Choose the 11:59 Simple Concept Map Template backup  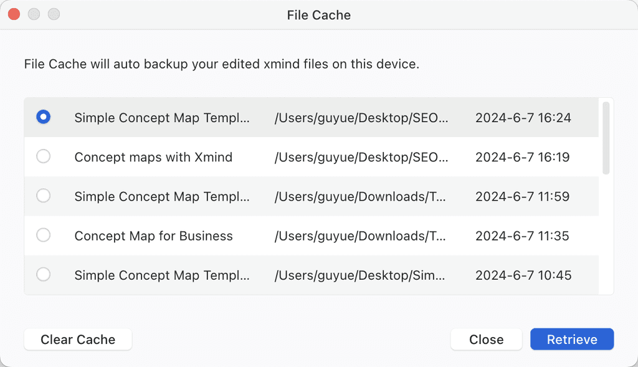[x=43, y=196]
